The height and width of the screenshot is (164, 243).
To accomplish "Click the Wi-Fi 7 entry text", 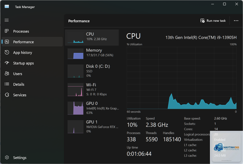I will pyautogui.click(x=91, y=90).
